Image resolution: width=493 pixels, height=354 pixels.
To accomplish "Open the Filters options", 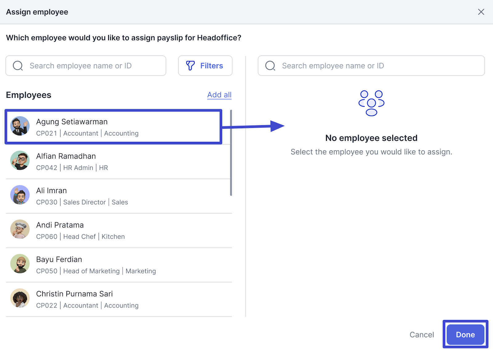I will tap(205, 66).
